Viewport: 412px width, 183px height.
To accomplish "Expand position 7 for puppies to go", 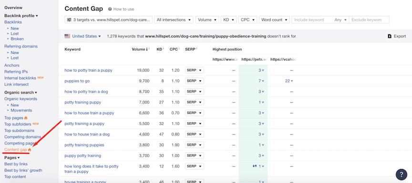I will point(261,81).
